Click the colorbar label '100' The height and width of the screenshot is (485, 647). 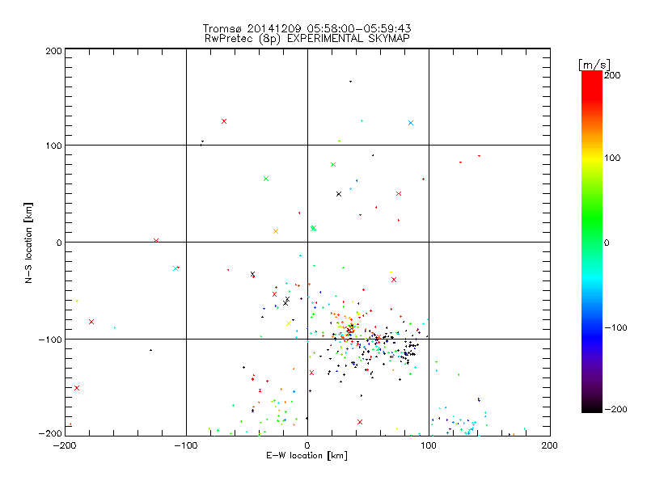click(x=612, y=158)
